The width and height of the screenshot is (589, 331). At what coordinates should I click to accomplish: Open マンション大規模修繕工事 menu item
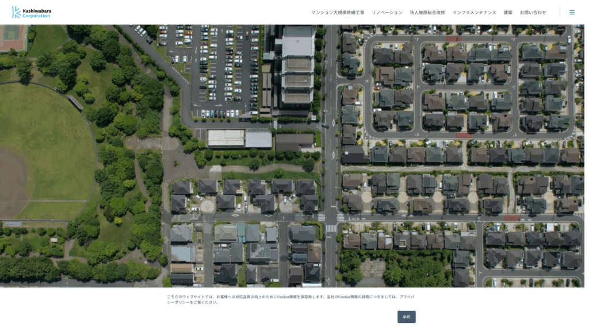tap(338, 13)
